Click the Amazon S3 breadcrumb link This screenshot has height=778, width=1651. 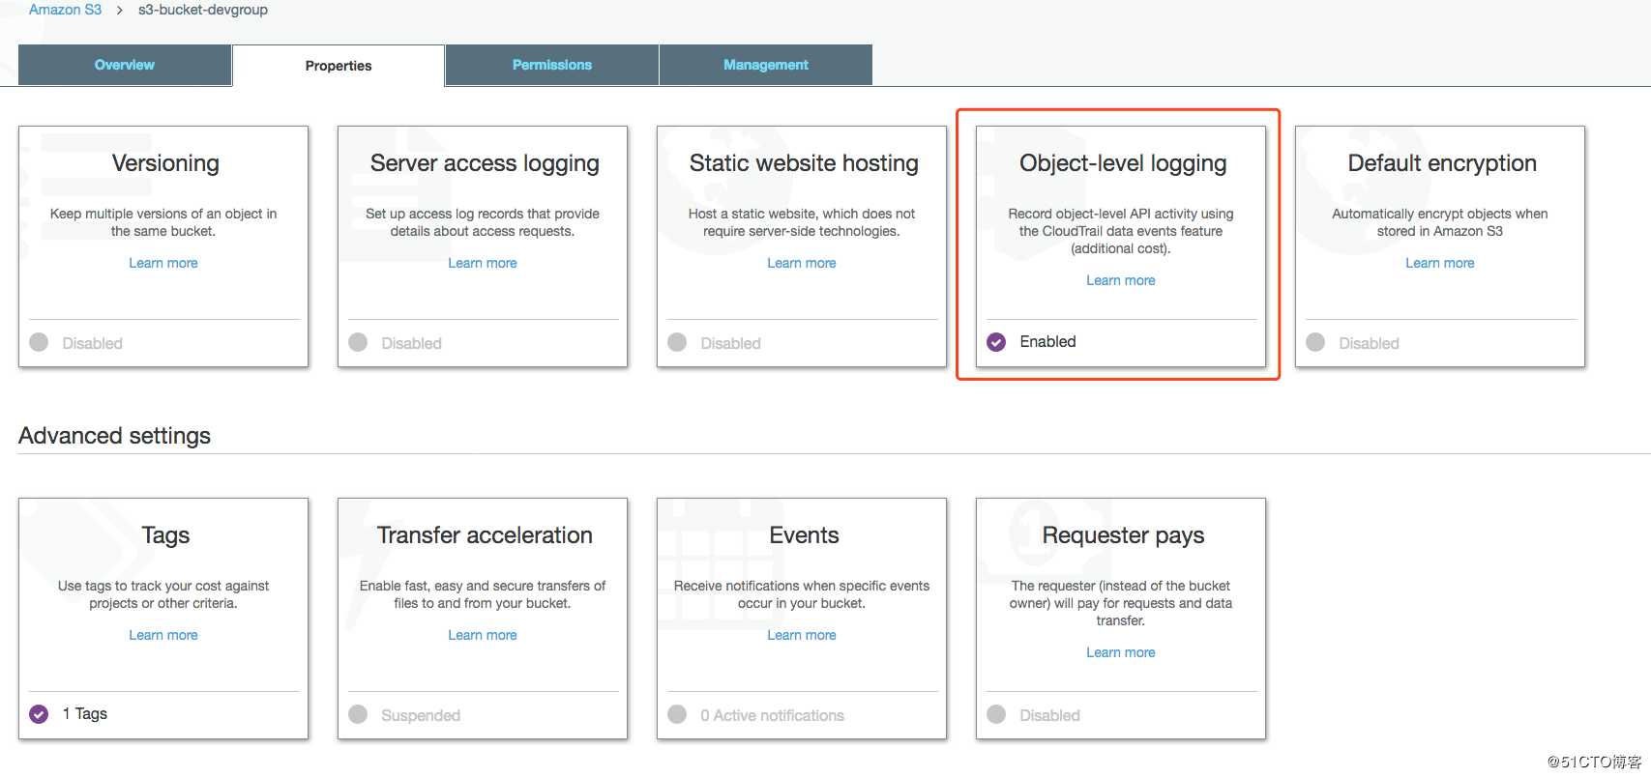[x=65, y=10]
